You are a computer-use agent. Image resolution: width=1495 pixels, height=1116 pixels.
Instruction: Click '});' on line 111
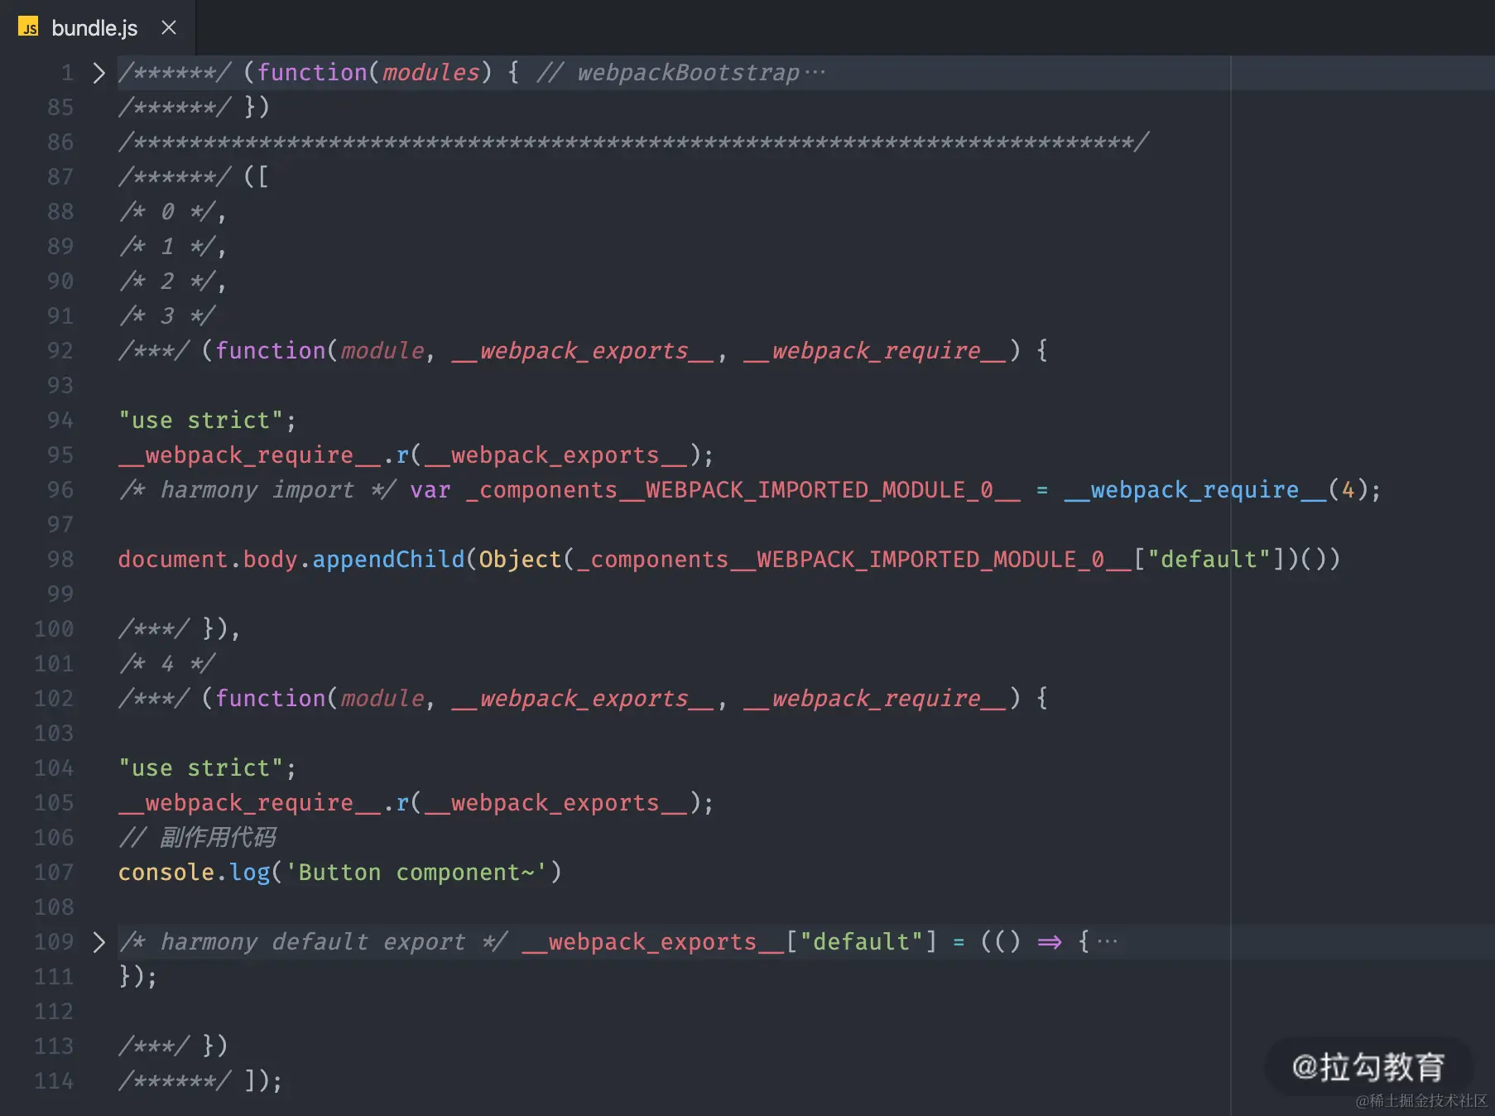138,977
